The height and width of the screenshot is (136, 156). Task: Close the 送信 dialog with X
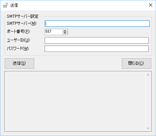coord(151,5)
